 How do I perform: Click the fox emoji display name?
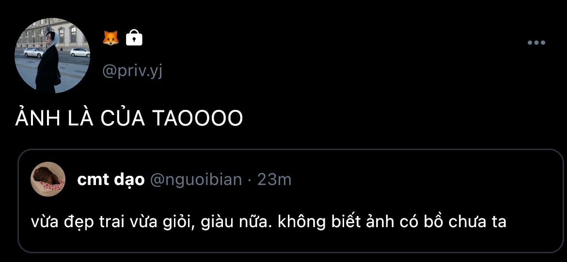[110, 38]
